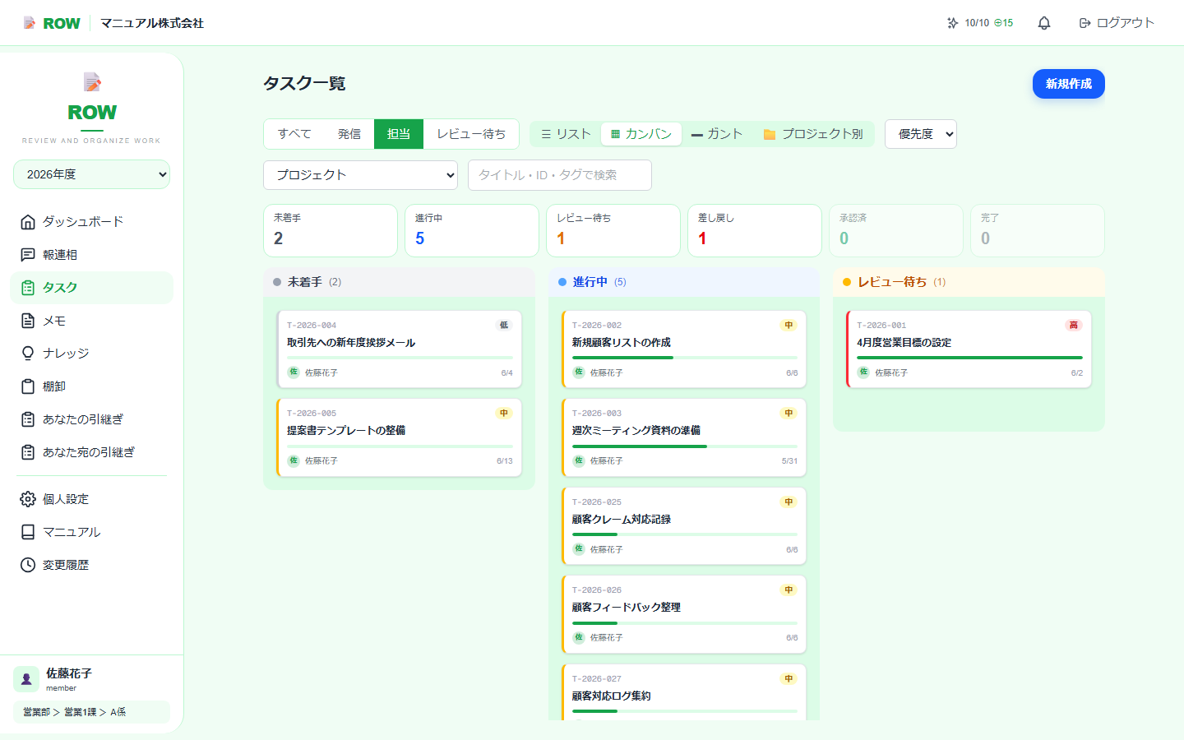1184x740 pixels.
Task: Click the 未着手 column header
Action: (x=399, y=282)
